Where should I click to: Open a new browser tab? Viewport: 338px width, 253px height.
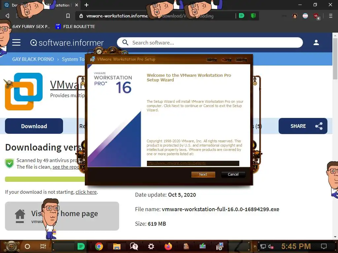pos(86,5)
